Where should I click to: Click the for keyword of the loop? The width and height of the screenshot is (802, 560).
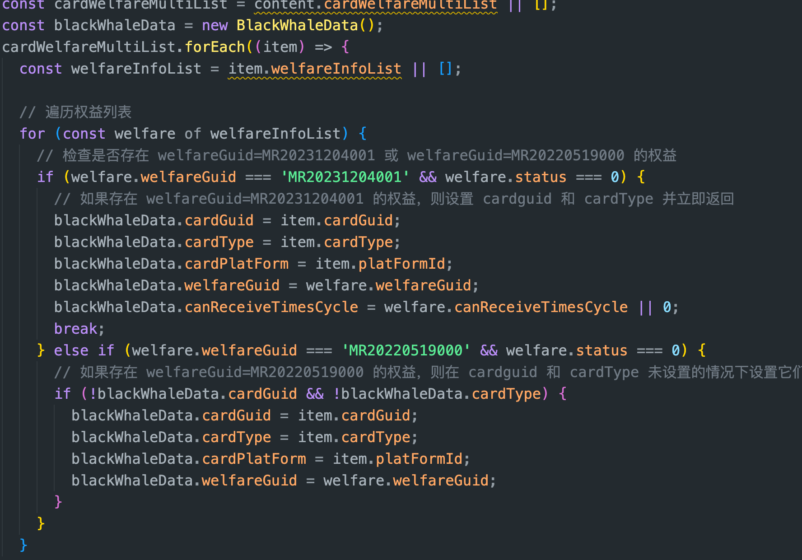point(32,134)
